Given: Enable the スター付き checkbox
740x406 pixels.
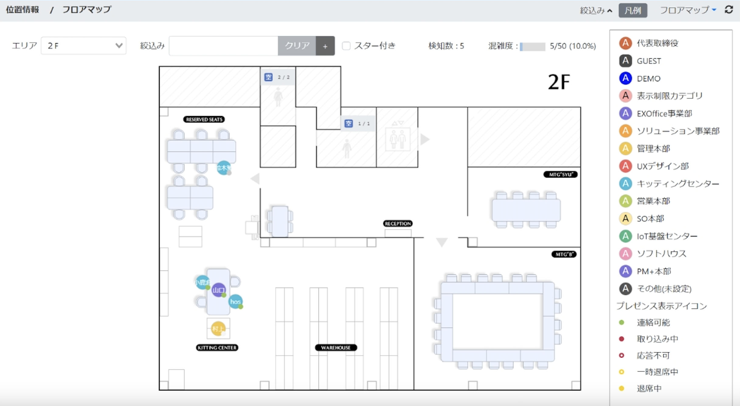Looking at the screenshot, I should click(x=346, y=46).
